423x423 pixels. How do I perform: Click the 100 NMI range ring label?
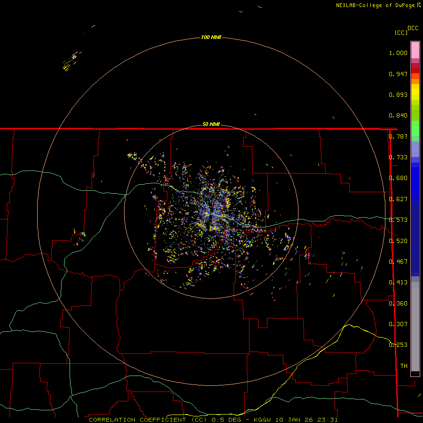(211, 37)
